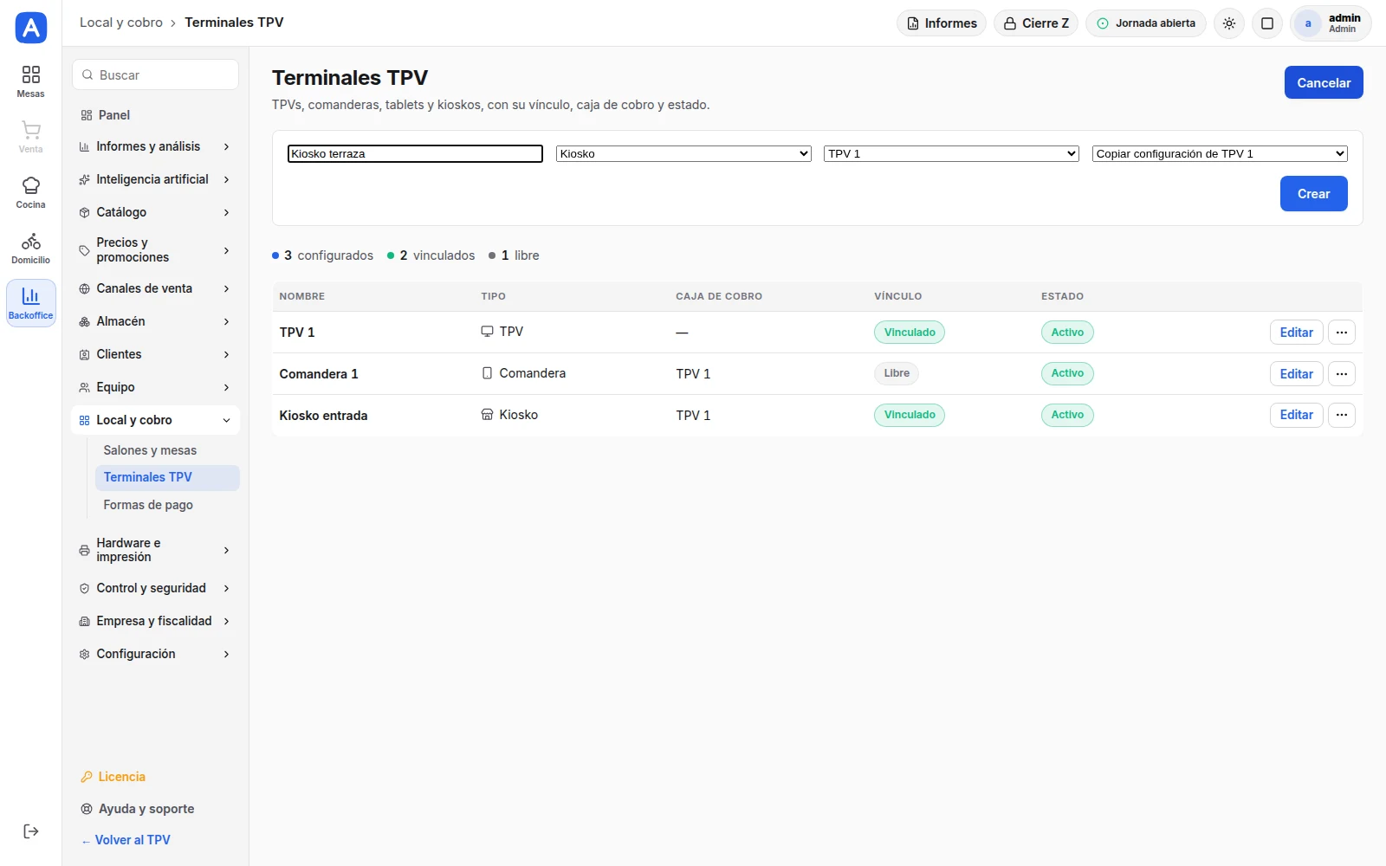This screenshot has width=1386, height=866.
Task: Expand Inteligencia artificial menu
Action: pyautogui.click(x=155, y=179)
